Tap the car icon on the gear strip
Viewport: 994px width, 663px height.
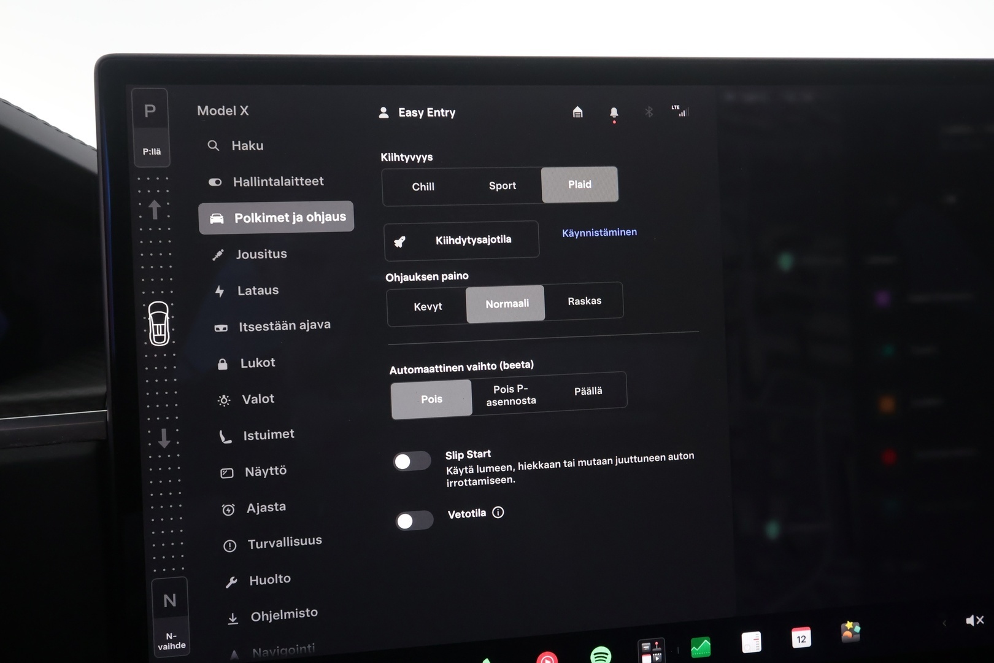(159, 324)
